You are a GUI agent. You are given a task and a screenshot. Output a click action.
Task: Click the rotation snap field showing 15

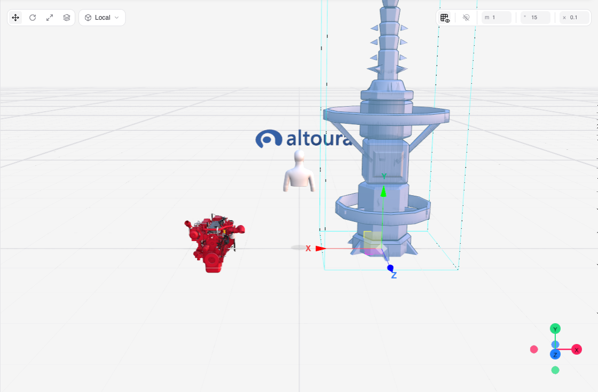click(536, 18)
